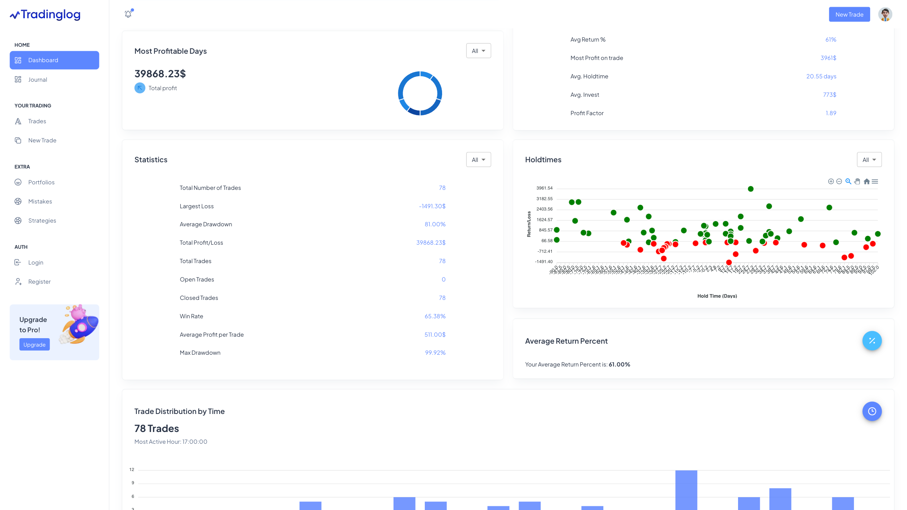
Task: Click the percent icon in Average Return Percent
Action: (872, 341)
